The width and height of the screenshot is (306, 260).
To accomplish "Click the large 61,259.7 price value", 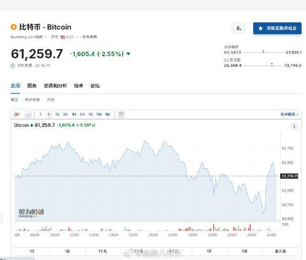I will point(37,54).
